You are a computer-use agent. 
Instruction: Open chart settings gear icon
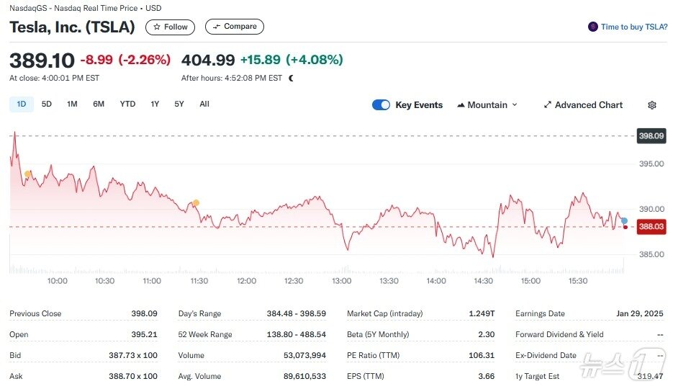pos(651,105)
